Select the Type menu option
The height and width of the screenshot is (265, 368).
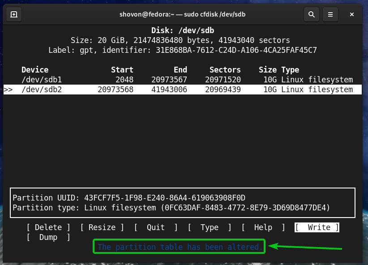(210, 227)
